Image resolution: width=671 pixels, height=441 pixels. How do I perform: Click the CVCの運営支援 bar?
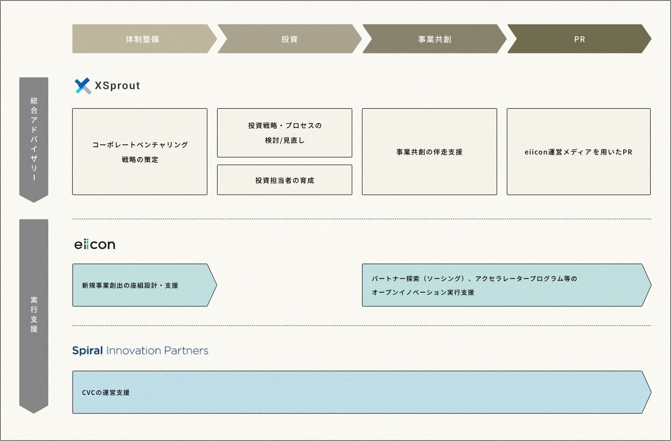[x=362, y=392]
